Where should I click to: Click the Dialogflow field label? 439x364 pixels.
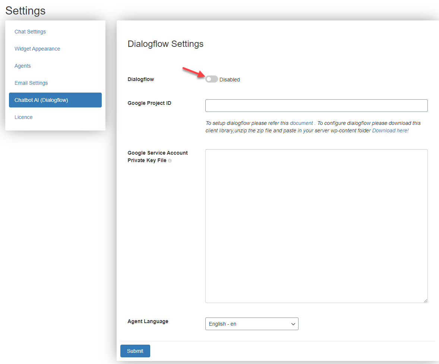click(x=141, y=79)
